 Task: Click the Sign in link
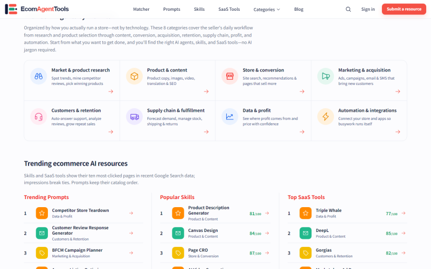tap(368, 9)
